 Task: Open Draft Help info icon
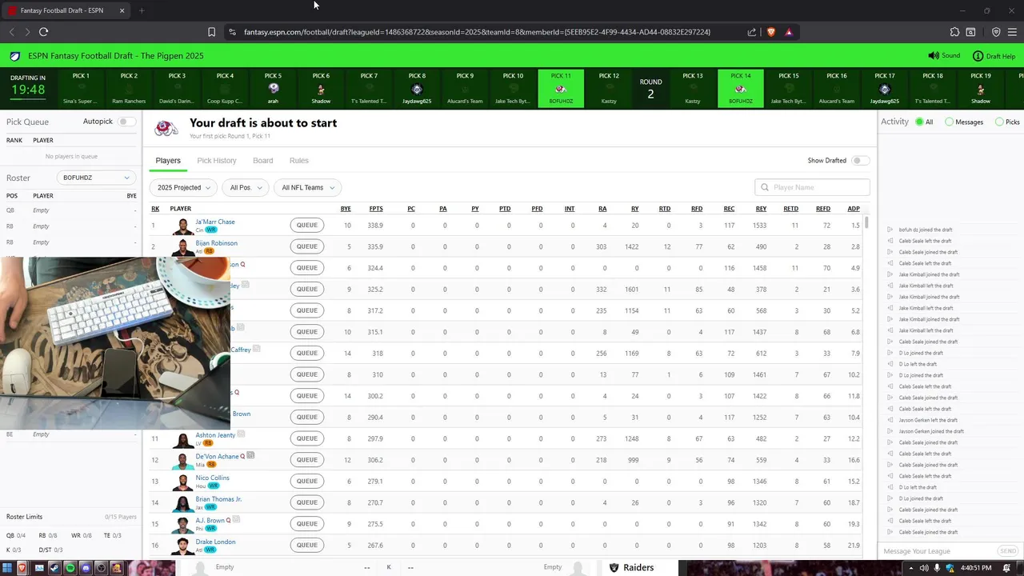[x=978, y=56]
